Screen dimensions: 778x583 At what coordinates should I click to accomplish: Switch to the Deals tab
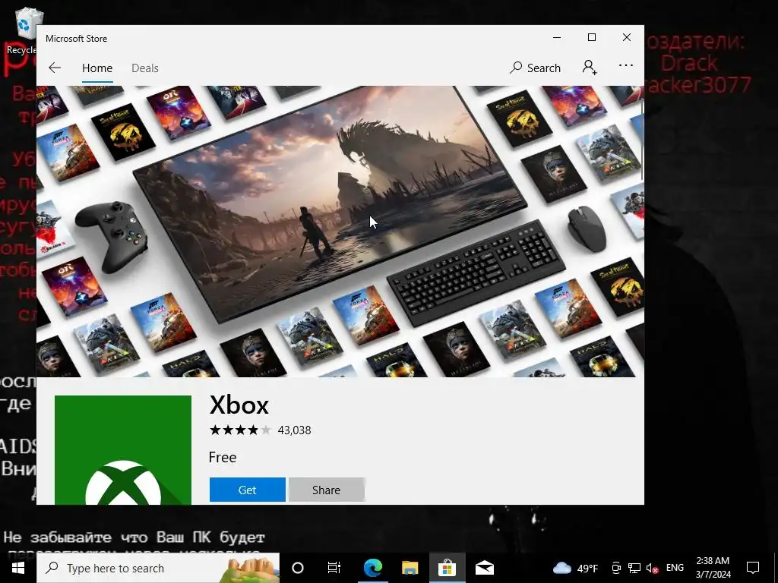click(x=145, y=68)
